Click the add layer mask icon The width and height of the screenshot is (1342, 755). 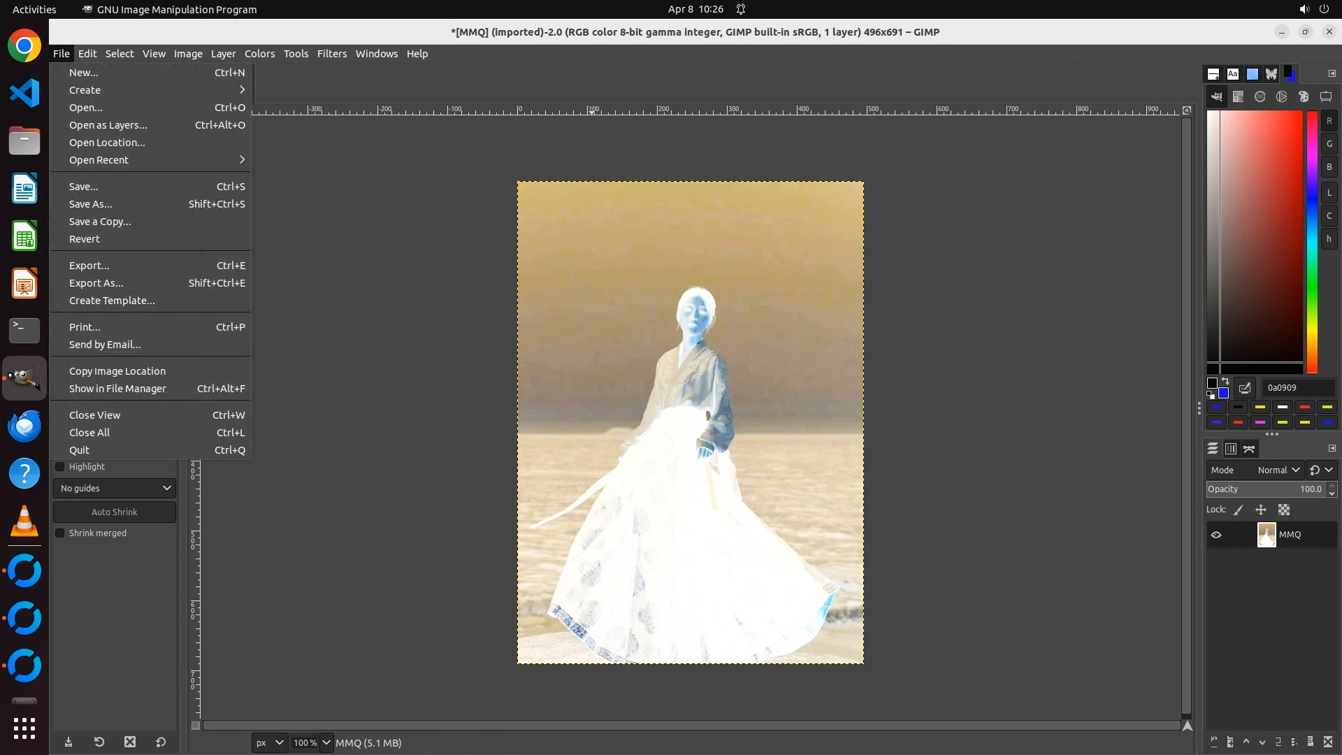1311,742
